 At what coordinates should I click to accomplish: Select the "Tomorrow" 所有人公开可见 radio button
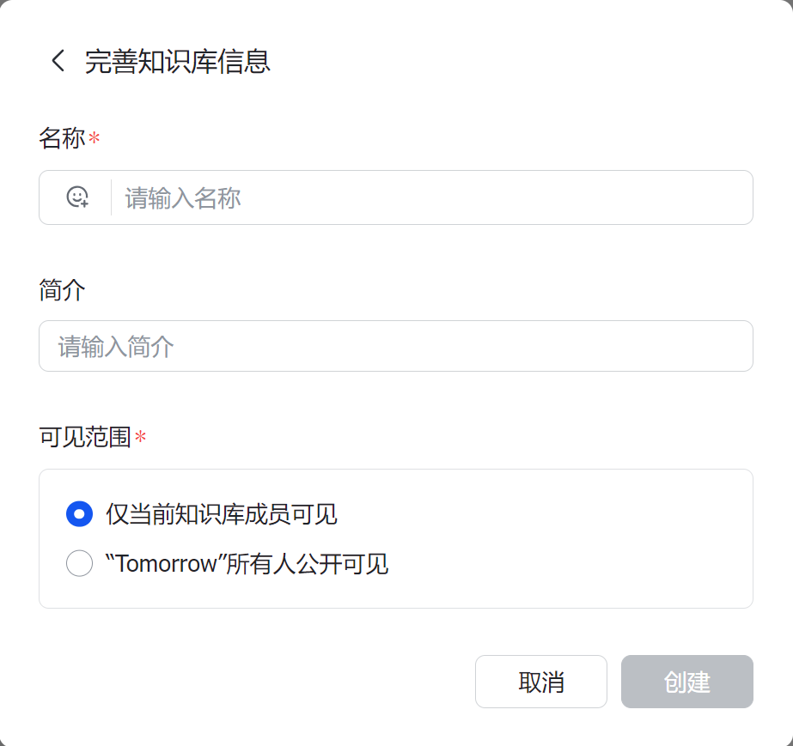(x=79, y=564)
